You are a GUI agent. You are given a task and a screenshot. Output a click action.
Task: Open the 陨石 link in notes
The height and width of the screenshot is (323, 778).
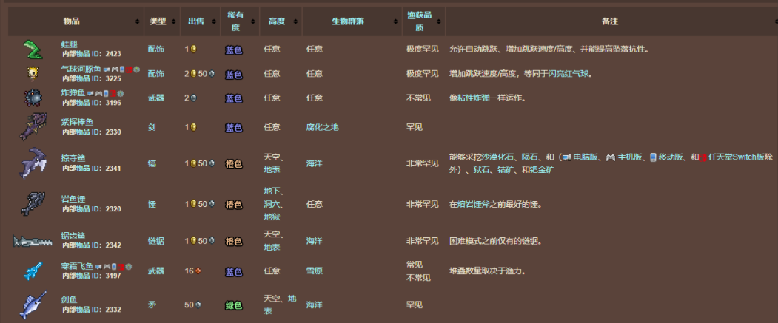pos(529,157)
